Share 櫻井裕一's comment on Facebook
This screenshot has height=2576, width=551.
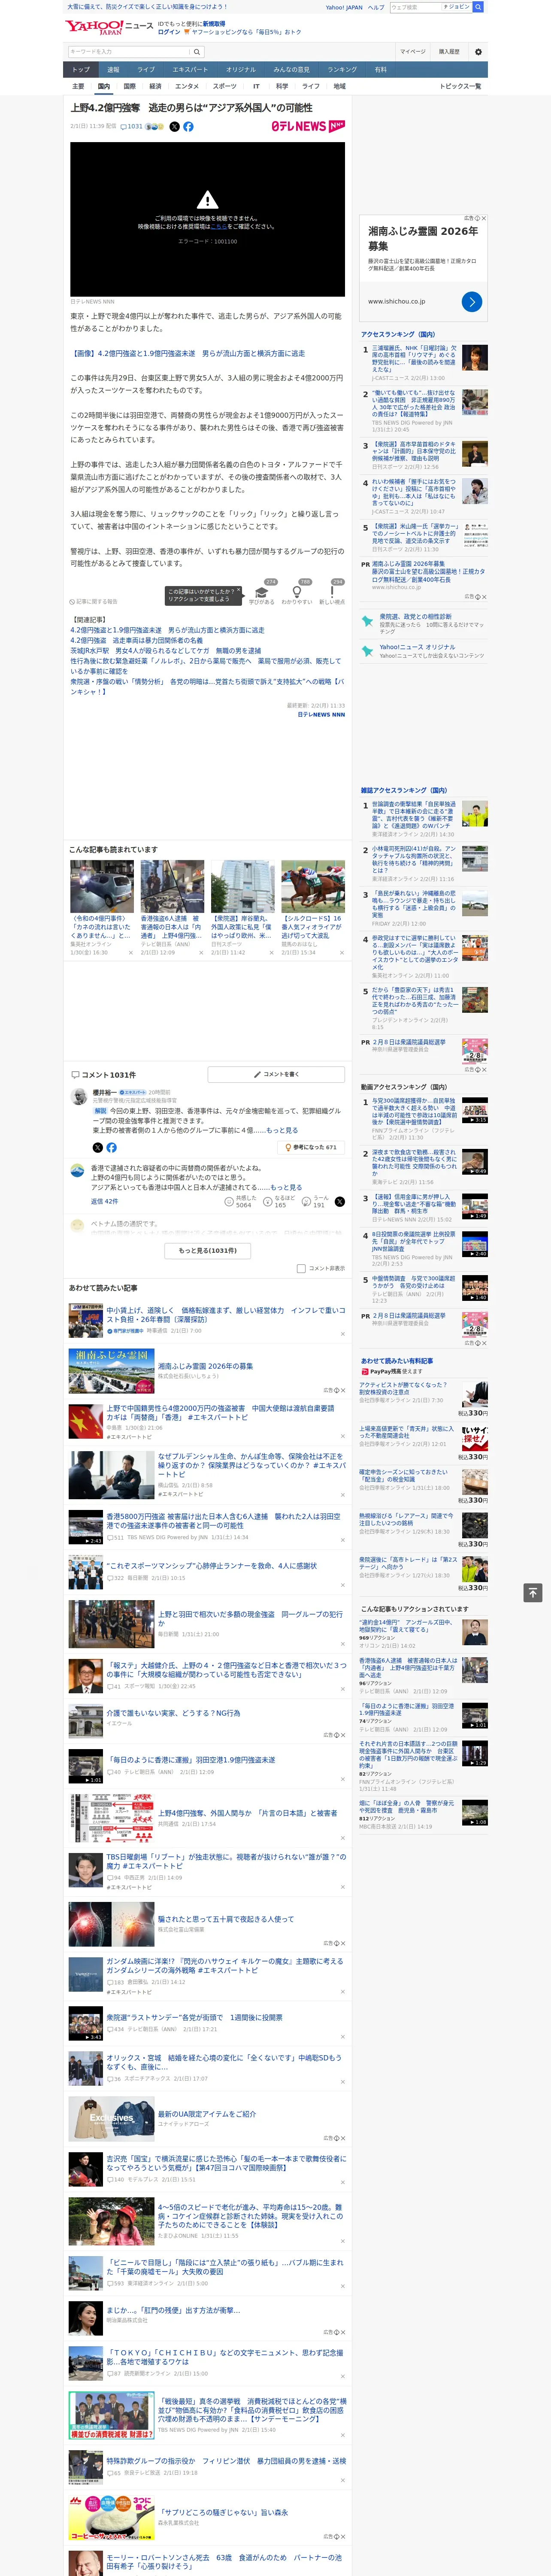[111, 1147]
